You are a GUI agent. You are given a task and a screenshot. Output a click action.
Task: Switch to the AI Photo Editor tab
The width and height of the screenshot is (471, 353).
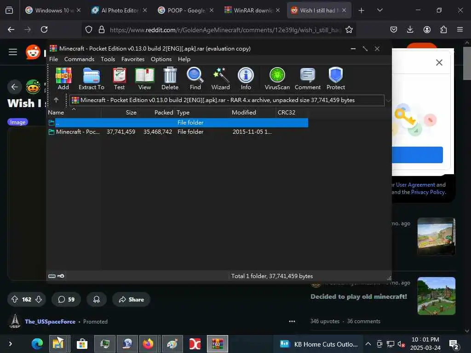[119, 11]
